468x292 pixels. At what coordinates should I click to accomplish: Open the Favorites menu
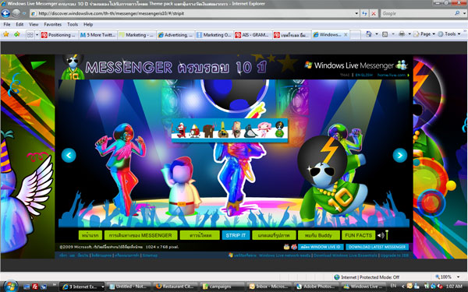pos(52,24)
